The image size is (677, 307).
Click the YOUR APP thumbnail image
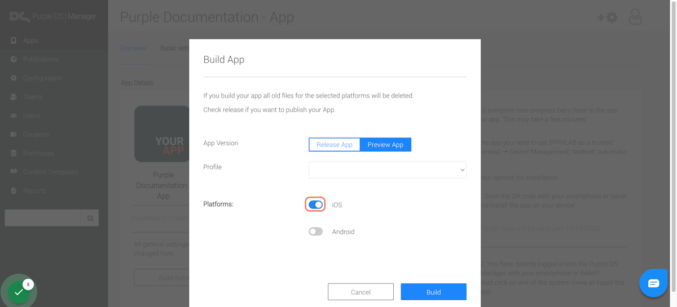click(162, 134)
